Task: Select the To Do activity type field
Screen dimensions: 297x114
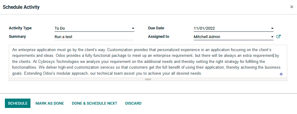Action: click(x=94, y=28)
